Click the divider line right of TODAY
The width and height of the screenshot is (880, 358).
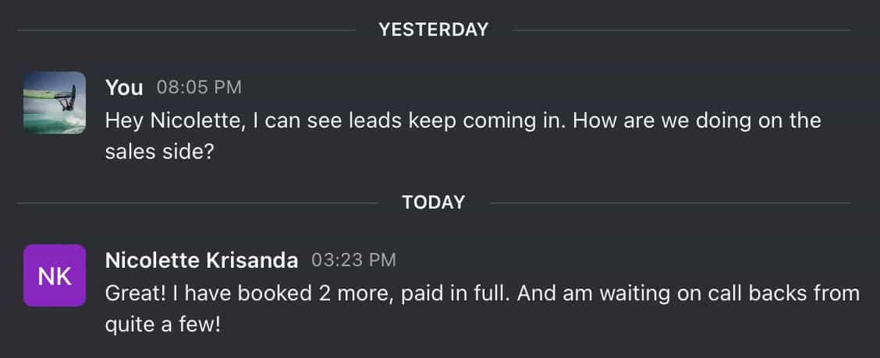tap(670, 203)
